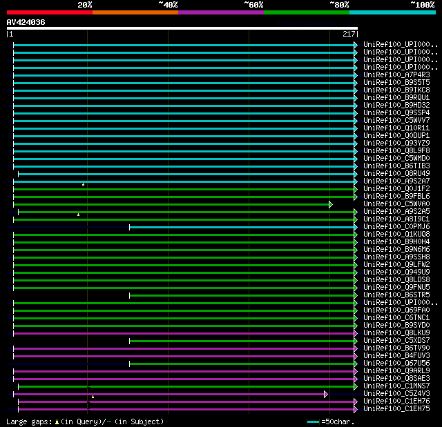
Task: Click the purple ~60% legend color segment
Action: point(221,12)
